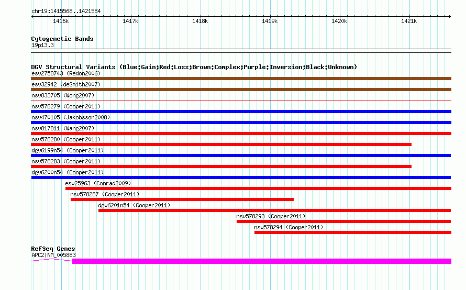This screenshot has height=290, width=466.
Task: Click the 1416k ruler marker
Action: click(61, 21)
